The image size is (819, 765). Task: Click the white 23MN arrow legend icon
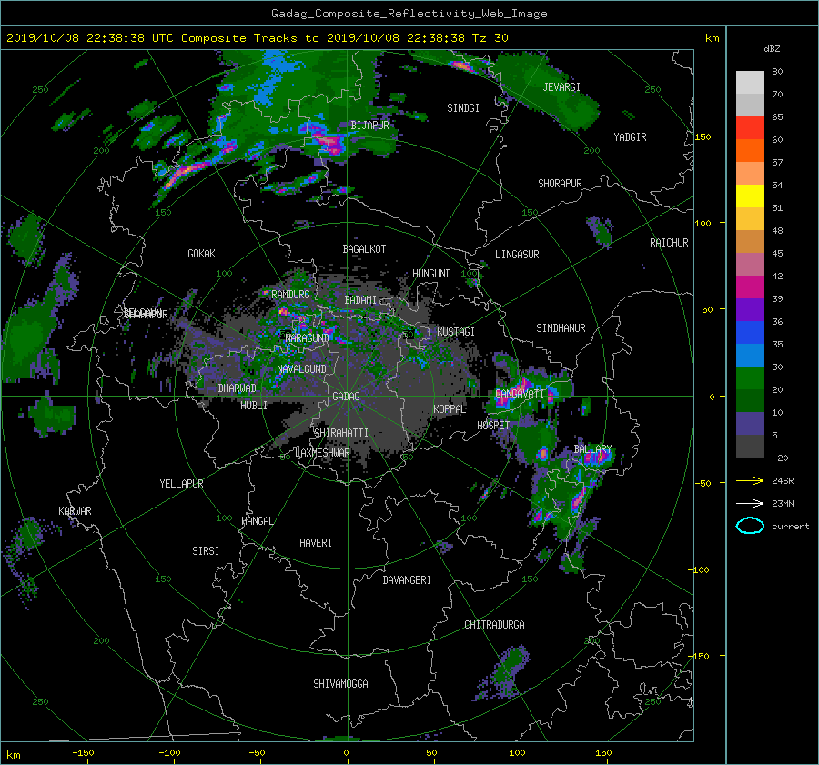tap(750, 503)
